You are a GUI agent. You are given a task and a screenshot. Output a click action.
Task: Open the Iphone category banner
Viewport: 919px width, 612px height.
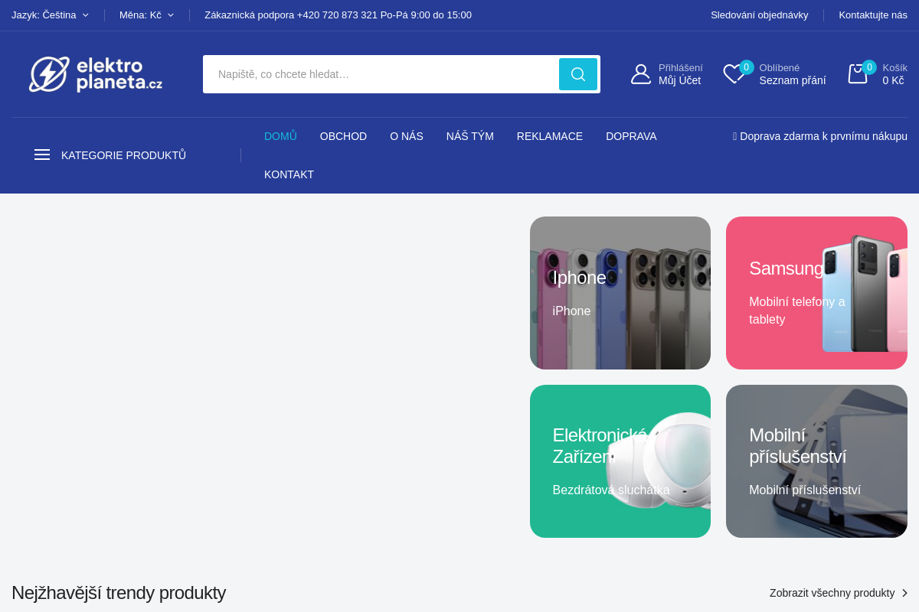[620, 293]
